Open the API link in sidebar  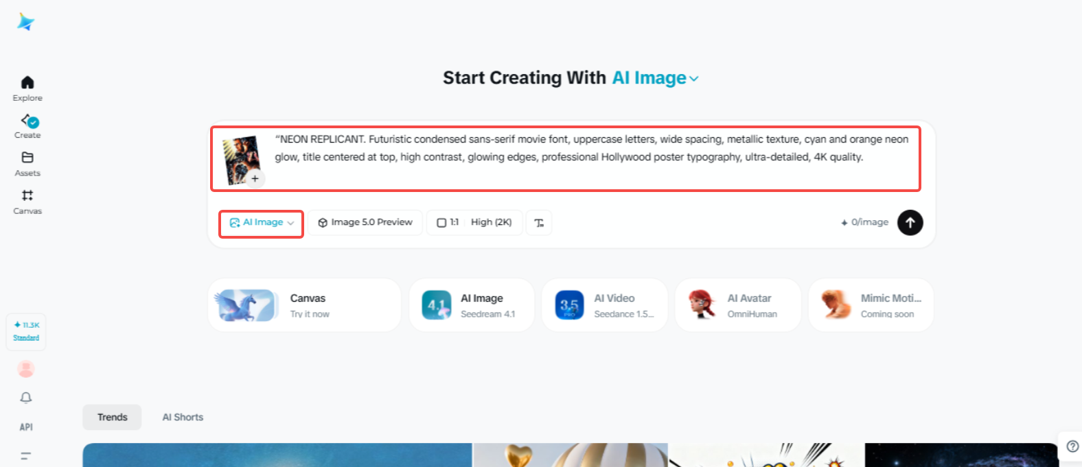[x=26, y=427]
